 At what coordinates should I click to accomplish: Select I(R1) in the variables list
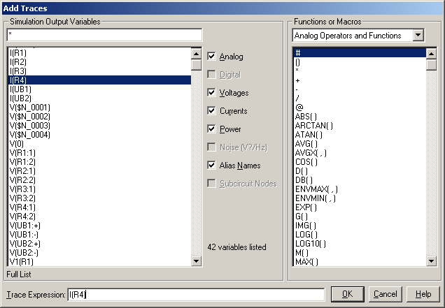tap(100, 53)
